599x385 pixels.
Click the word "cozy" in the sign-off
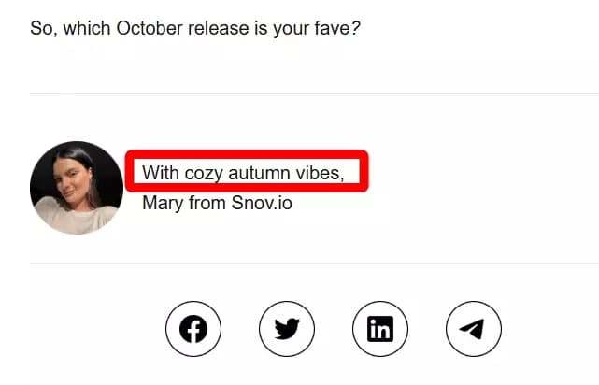[202, 173]
